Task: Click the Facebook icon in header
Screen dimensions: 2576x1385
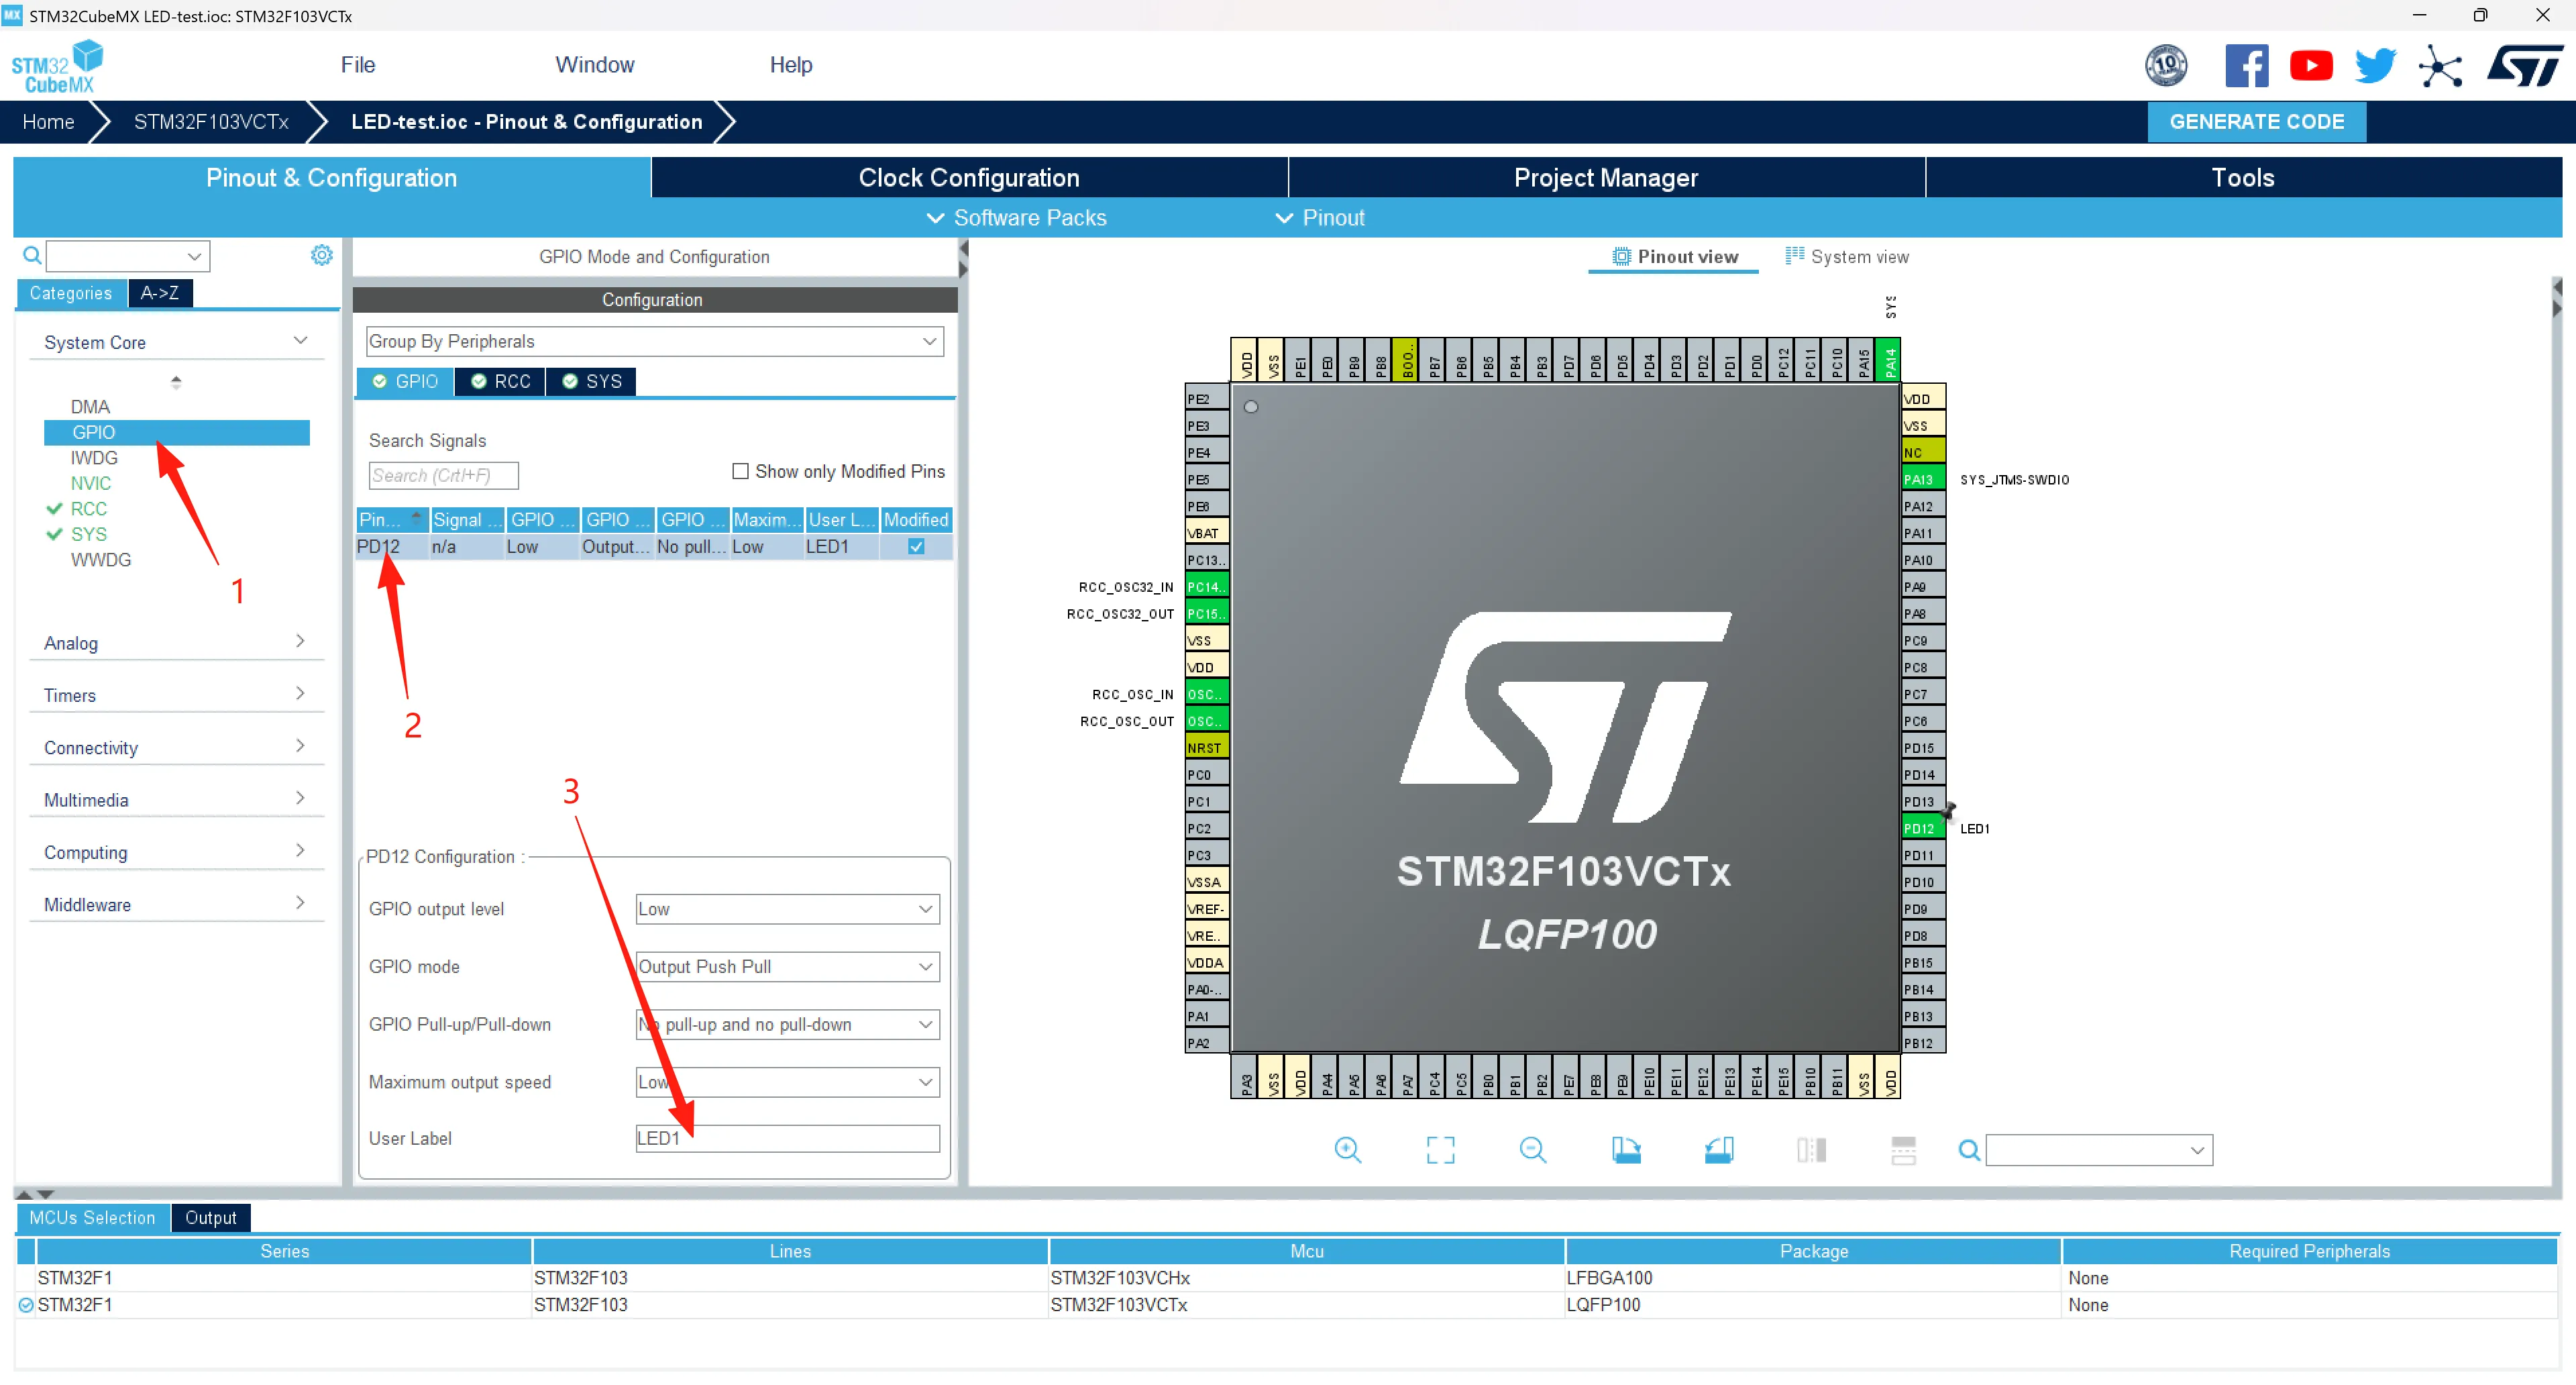Action: click(x=2246, y=66)
